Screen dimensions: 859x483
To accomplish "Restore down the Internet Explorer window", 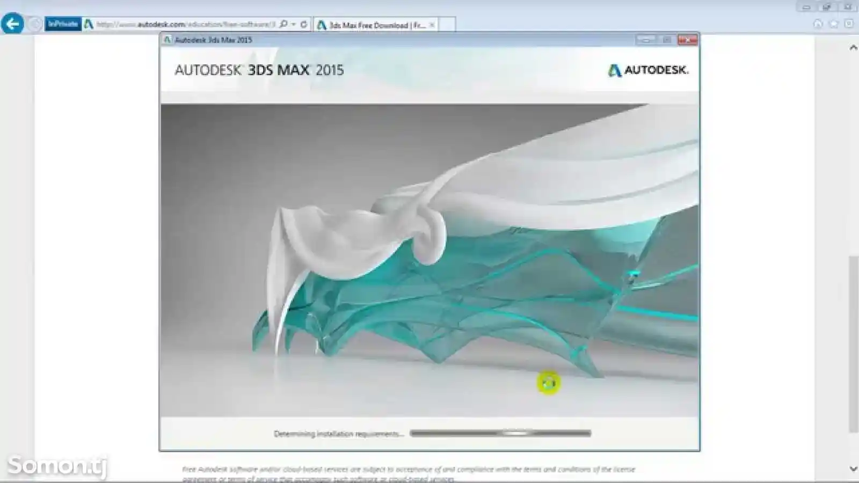I will (x=827, y=7).
